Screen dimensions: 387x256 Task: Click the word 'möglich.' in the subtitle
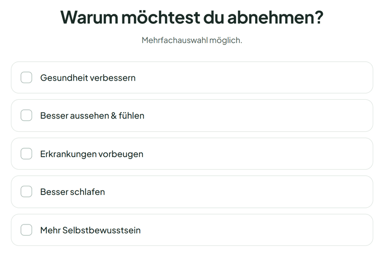click(226, 40)
